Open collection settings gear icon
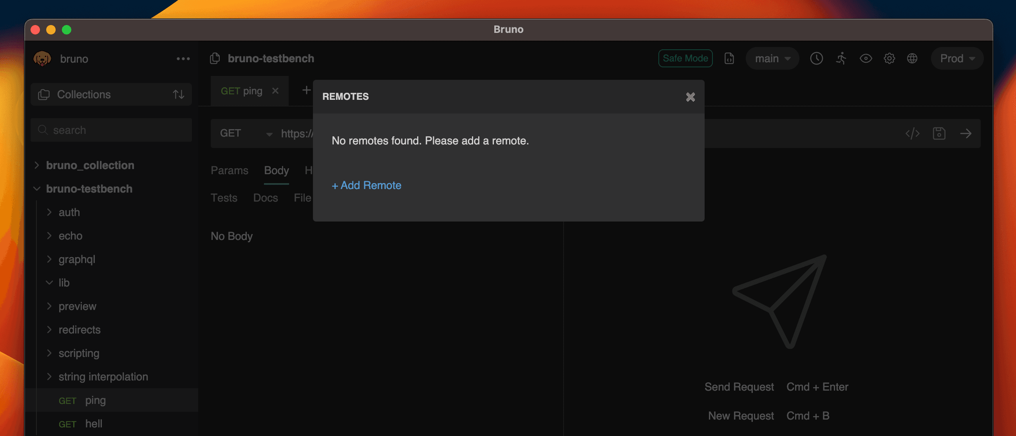The image size is (1016, 436). point(889,58)
